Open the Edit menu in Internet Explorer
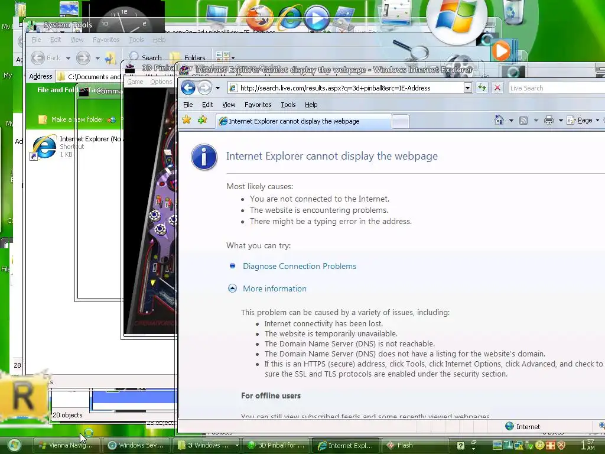The height and width of the screenshot is (454, 605). pos(207,105)
